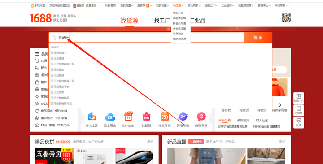The height and width of the screenshot is (164, 323).
Task: Choose first highlighted search suggestion
Action: pyautogui.click(x=55, y=47)
